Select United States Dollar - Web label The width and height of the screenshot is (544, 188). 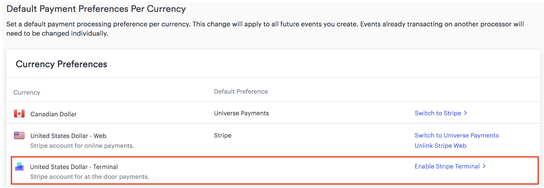point(68,136)
